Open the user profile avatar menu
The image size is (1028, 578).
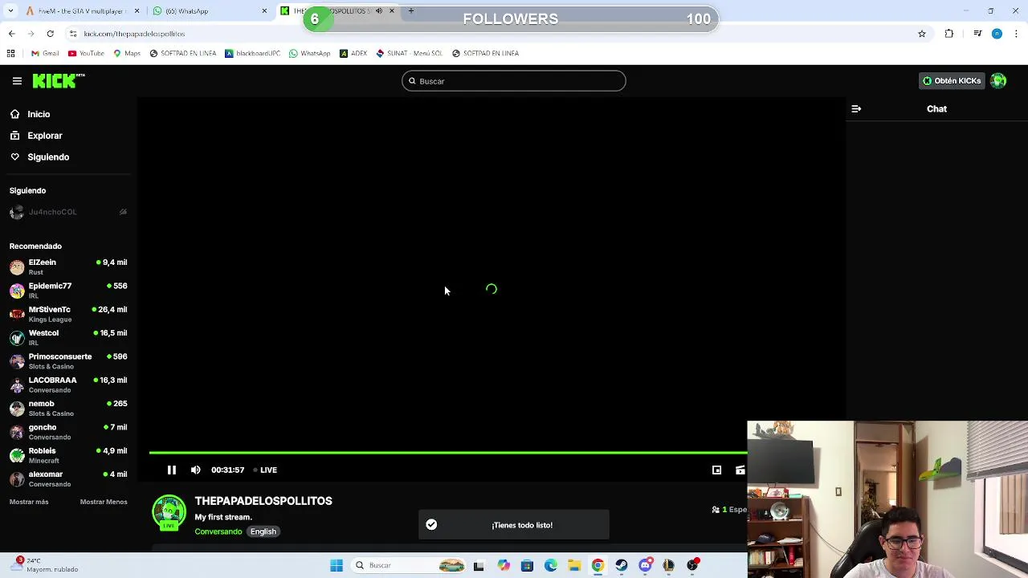click(998, 81)
